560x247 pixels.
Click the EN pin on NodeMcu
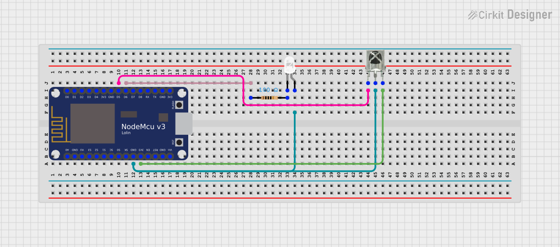click(147, 156)
